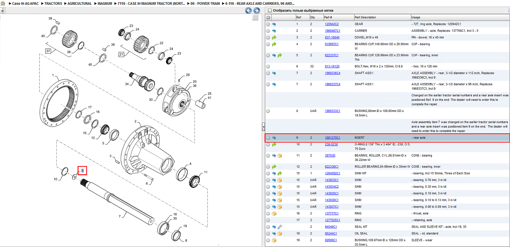Select highlighted callout 9 in the diagram

[x=83, y=170]
